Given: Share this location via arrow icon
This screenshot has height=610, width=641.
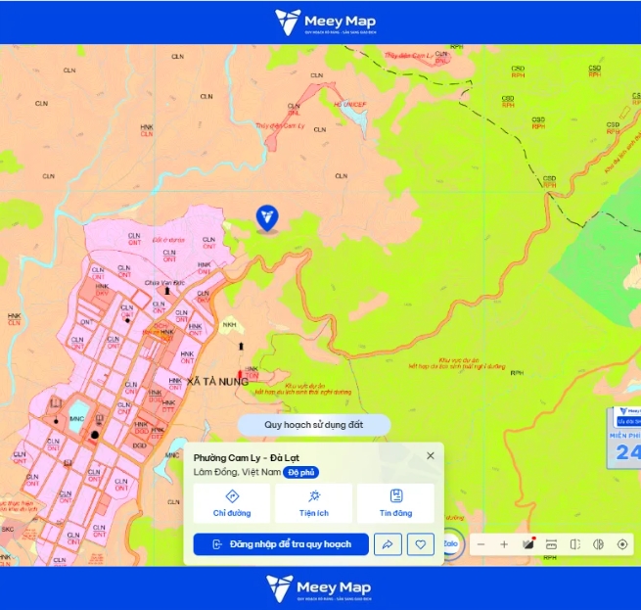Looking at the screenshot, I should 388,544.
